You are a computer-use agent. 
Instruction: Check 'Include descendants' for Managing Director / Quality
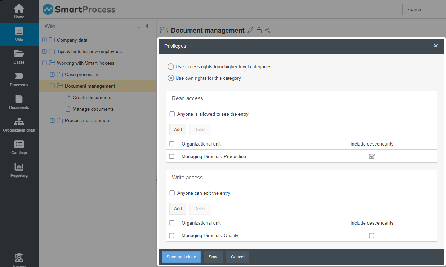coord(371,235)
